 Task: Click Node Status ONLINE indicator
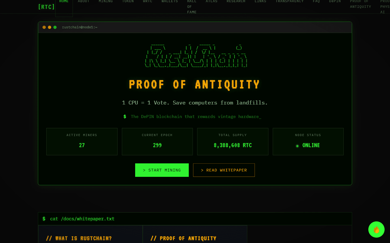point(308,145)
